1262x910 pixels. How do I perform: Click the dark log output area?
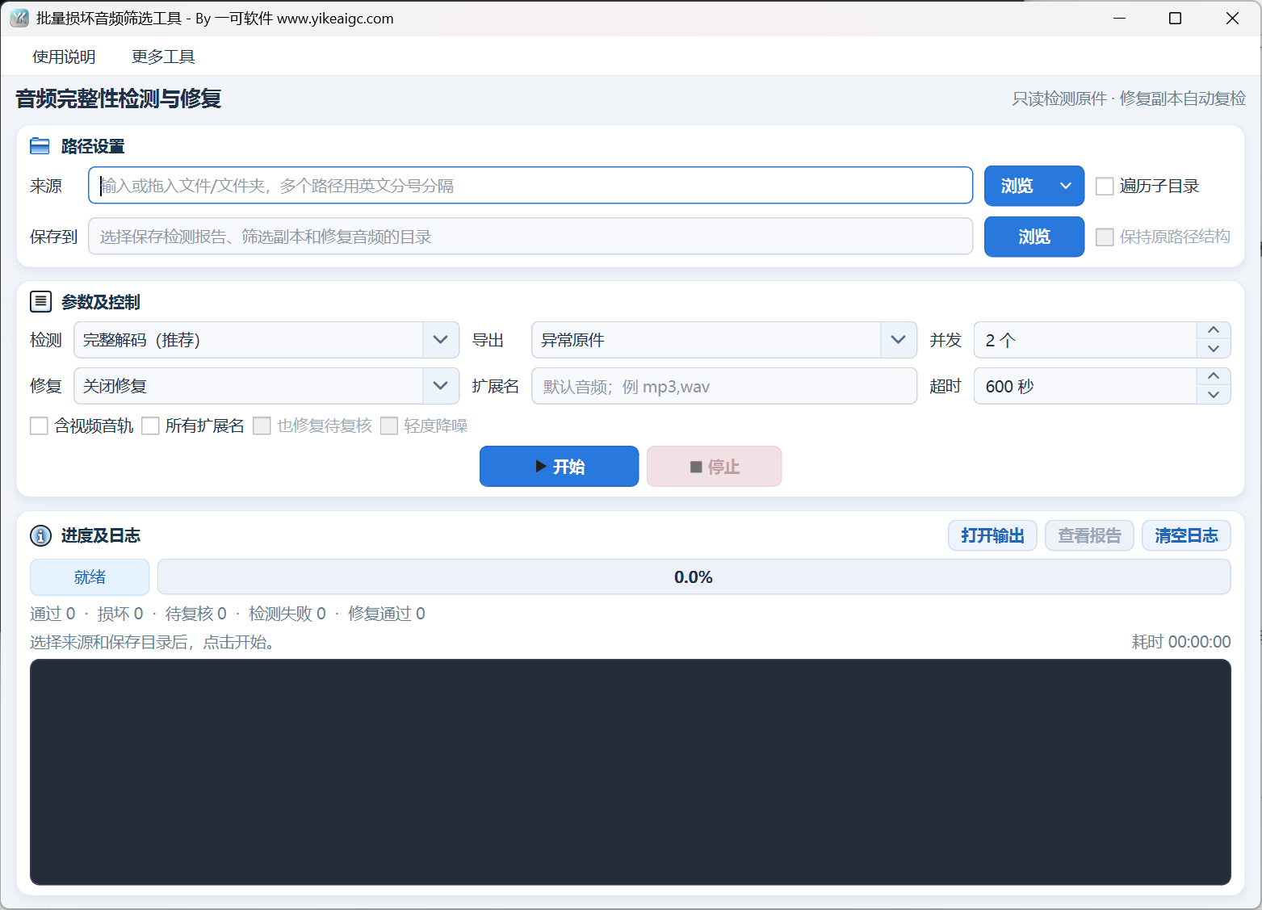coord(631,772)
